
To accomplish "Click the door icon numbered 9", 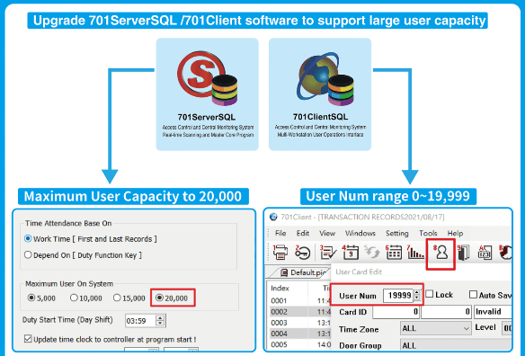I will click(464, 253).
